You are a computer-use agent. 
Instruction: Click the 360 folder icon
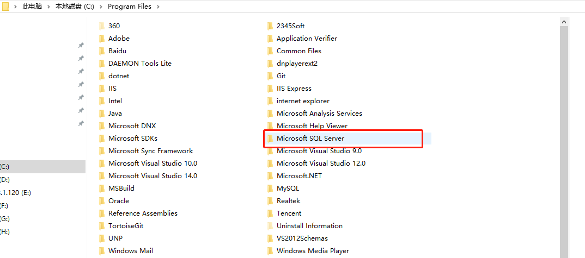pos(101,26)
